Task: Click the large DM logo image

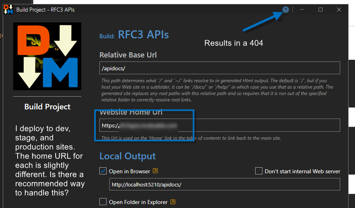Action: tap(47, 56)
